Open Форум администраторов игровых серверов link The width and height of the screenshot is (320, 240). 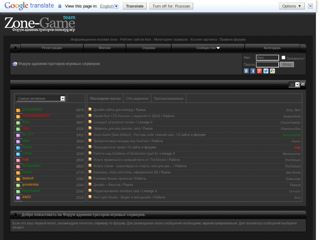pyautogui.click(x=59, y=64)
